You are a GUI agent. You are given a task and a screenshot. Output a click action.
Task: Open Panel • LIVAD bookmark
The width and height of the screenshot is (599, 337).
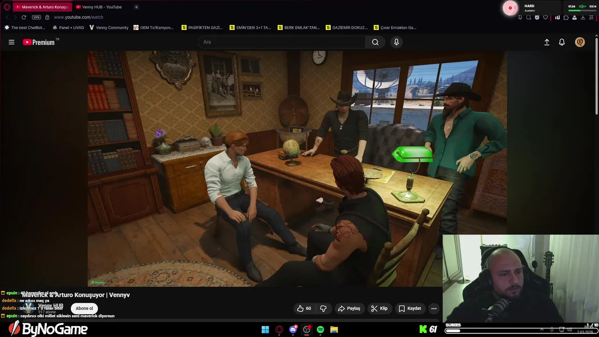pos(68,28)
